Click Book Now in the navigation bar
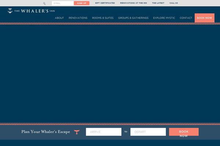This screenshot has height=146, width=220. (x=205, y=18)
